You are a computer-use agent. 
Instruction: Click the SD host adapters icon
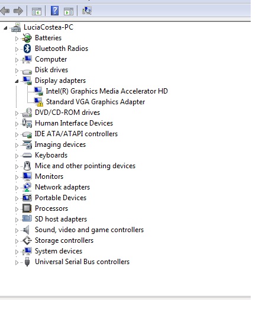click(27, 219)
